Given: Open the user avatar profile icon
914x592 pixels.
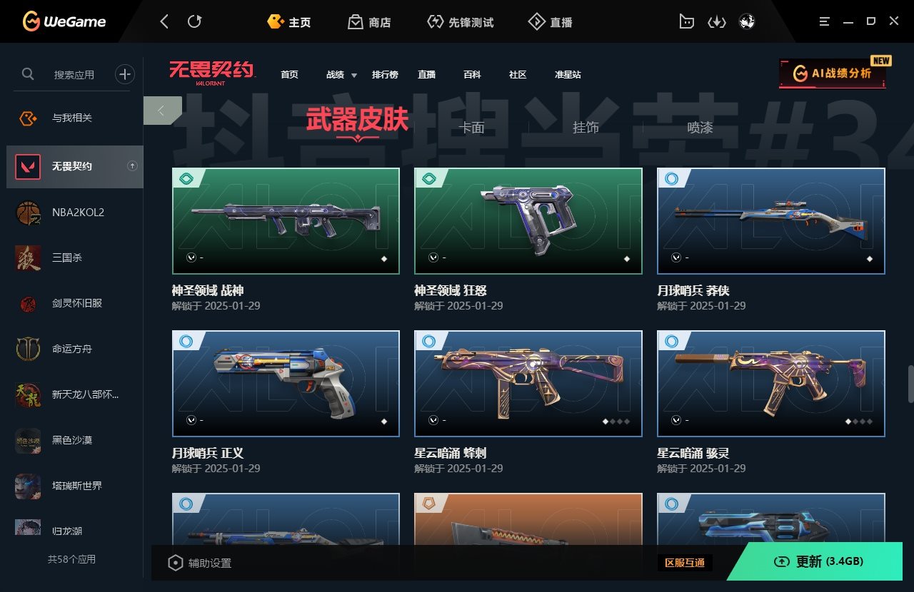Looking at the screenshot, I should 747,22.
